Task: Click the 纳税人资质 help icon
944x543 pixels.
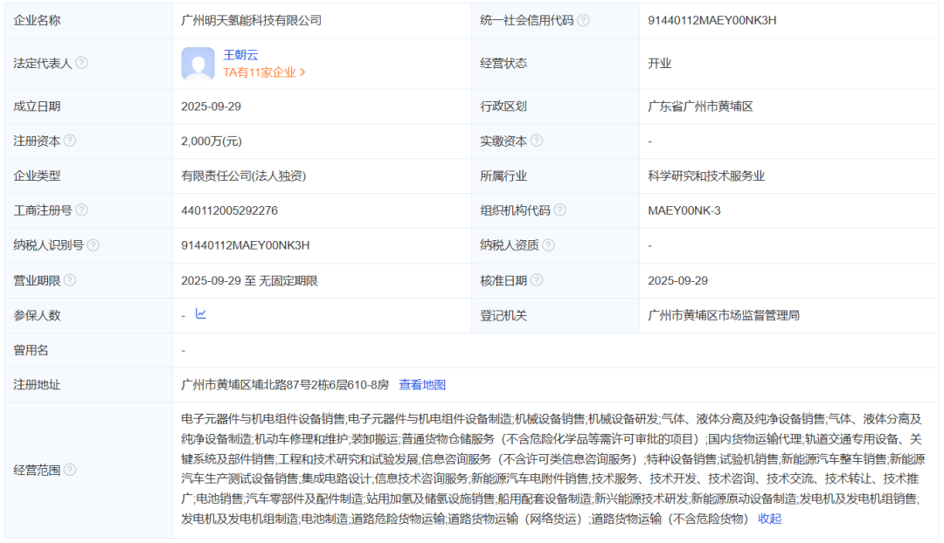Action: click(x=548, y=245)
